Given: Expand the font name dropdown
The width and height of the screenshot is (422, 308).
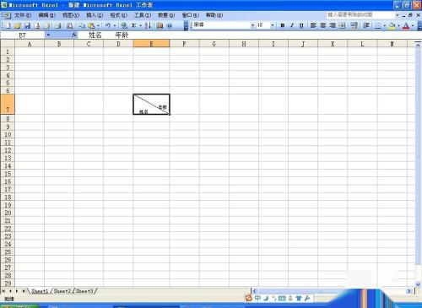Looking at the screenshot, I should pyautogui.click(x=252, y=25).
